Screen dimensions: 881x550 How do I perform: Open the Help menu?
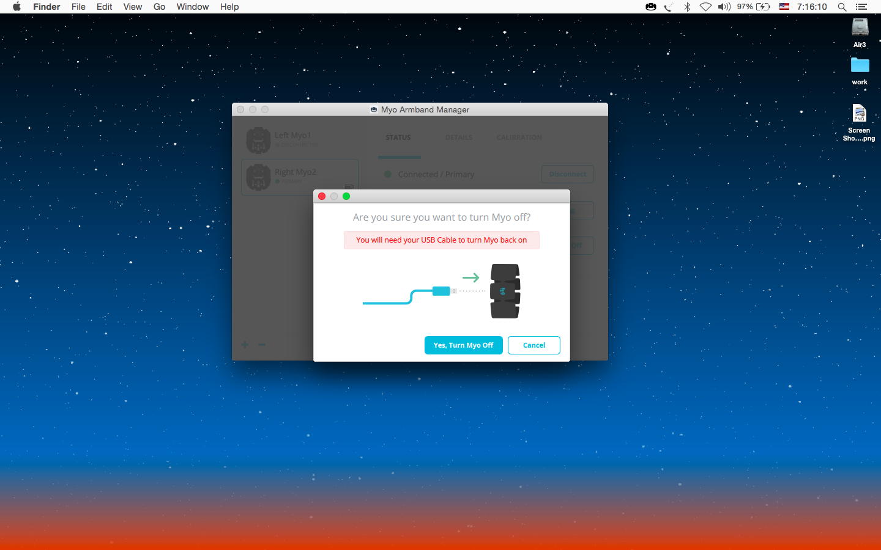point(229,7)
